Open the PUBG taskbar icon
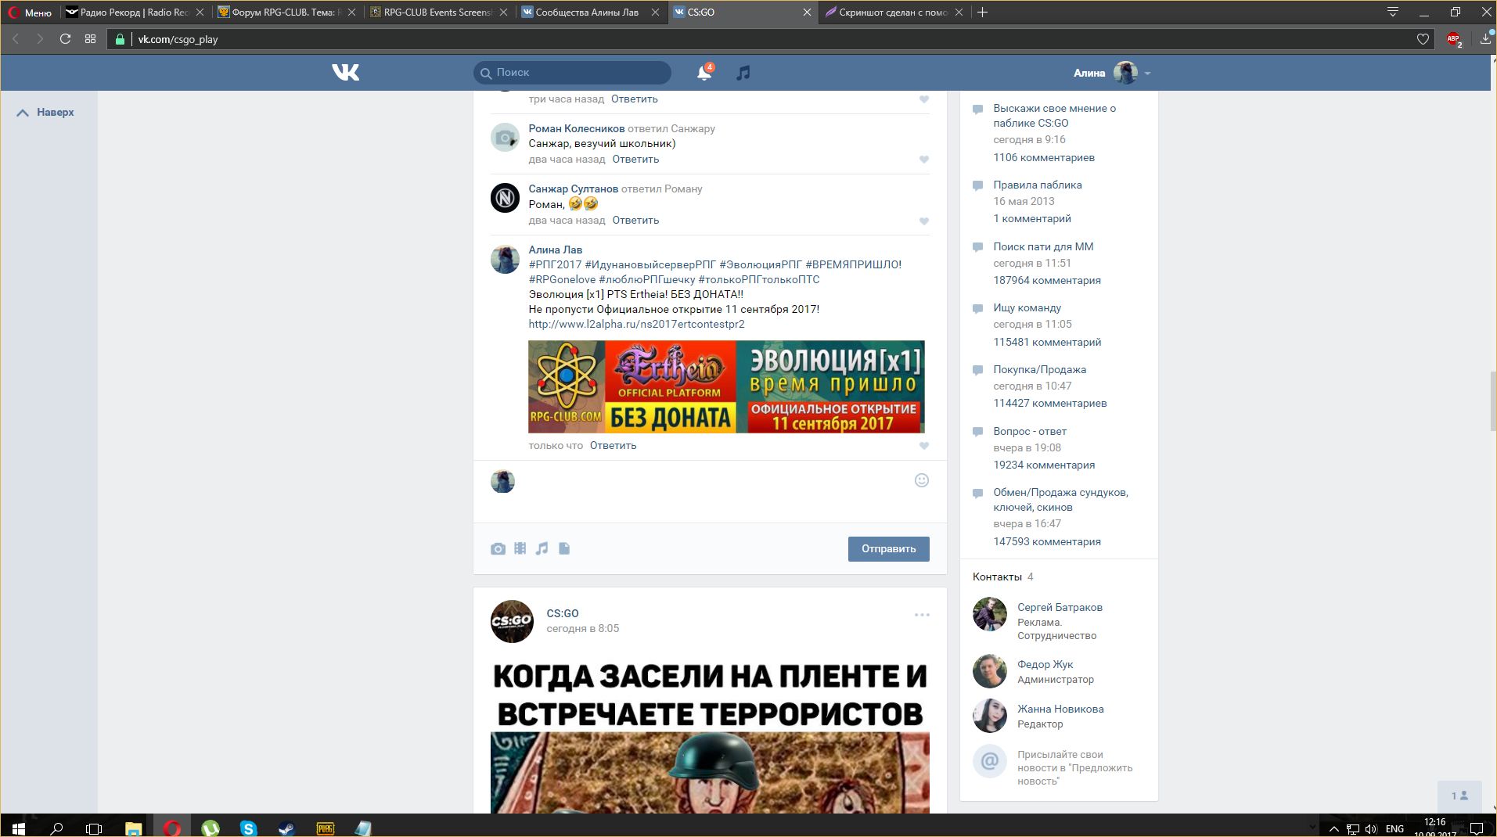The image size is (1497, 837). coord(325,828)
